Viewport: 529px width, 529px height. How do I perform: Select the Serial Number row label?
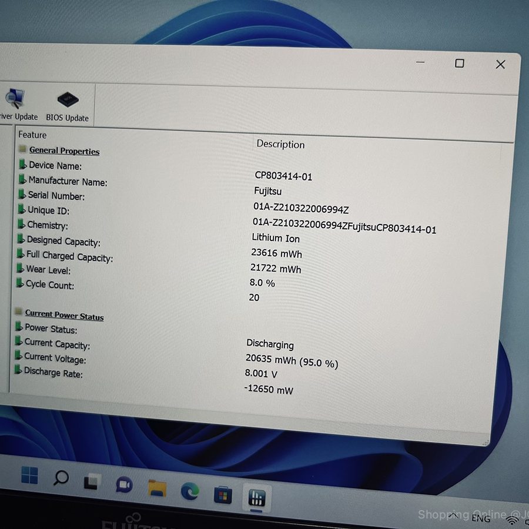pyautogui.click(x=56, y=196)
